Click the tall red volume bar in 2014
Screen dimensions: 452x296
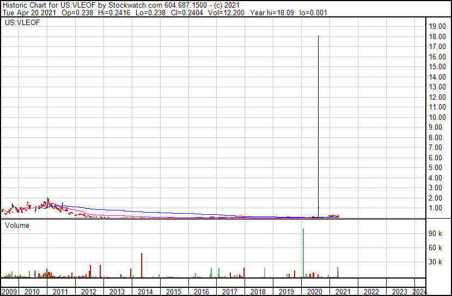142,265
